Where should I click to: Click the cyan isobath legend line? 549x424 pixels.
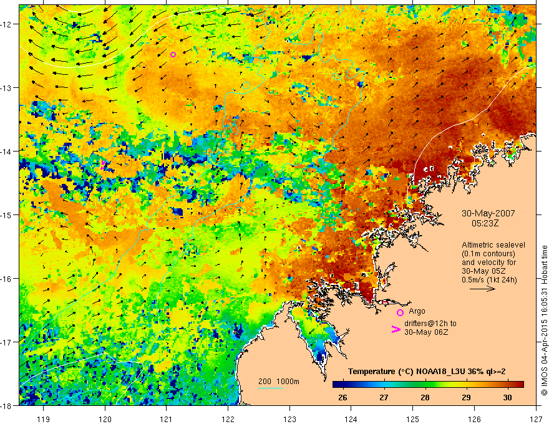(271, 388)
